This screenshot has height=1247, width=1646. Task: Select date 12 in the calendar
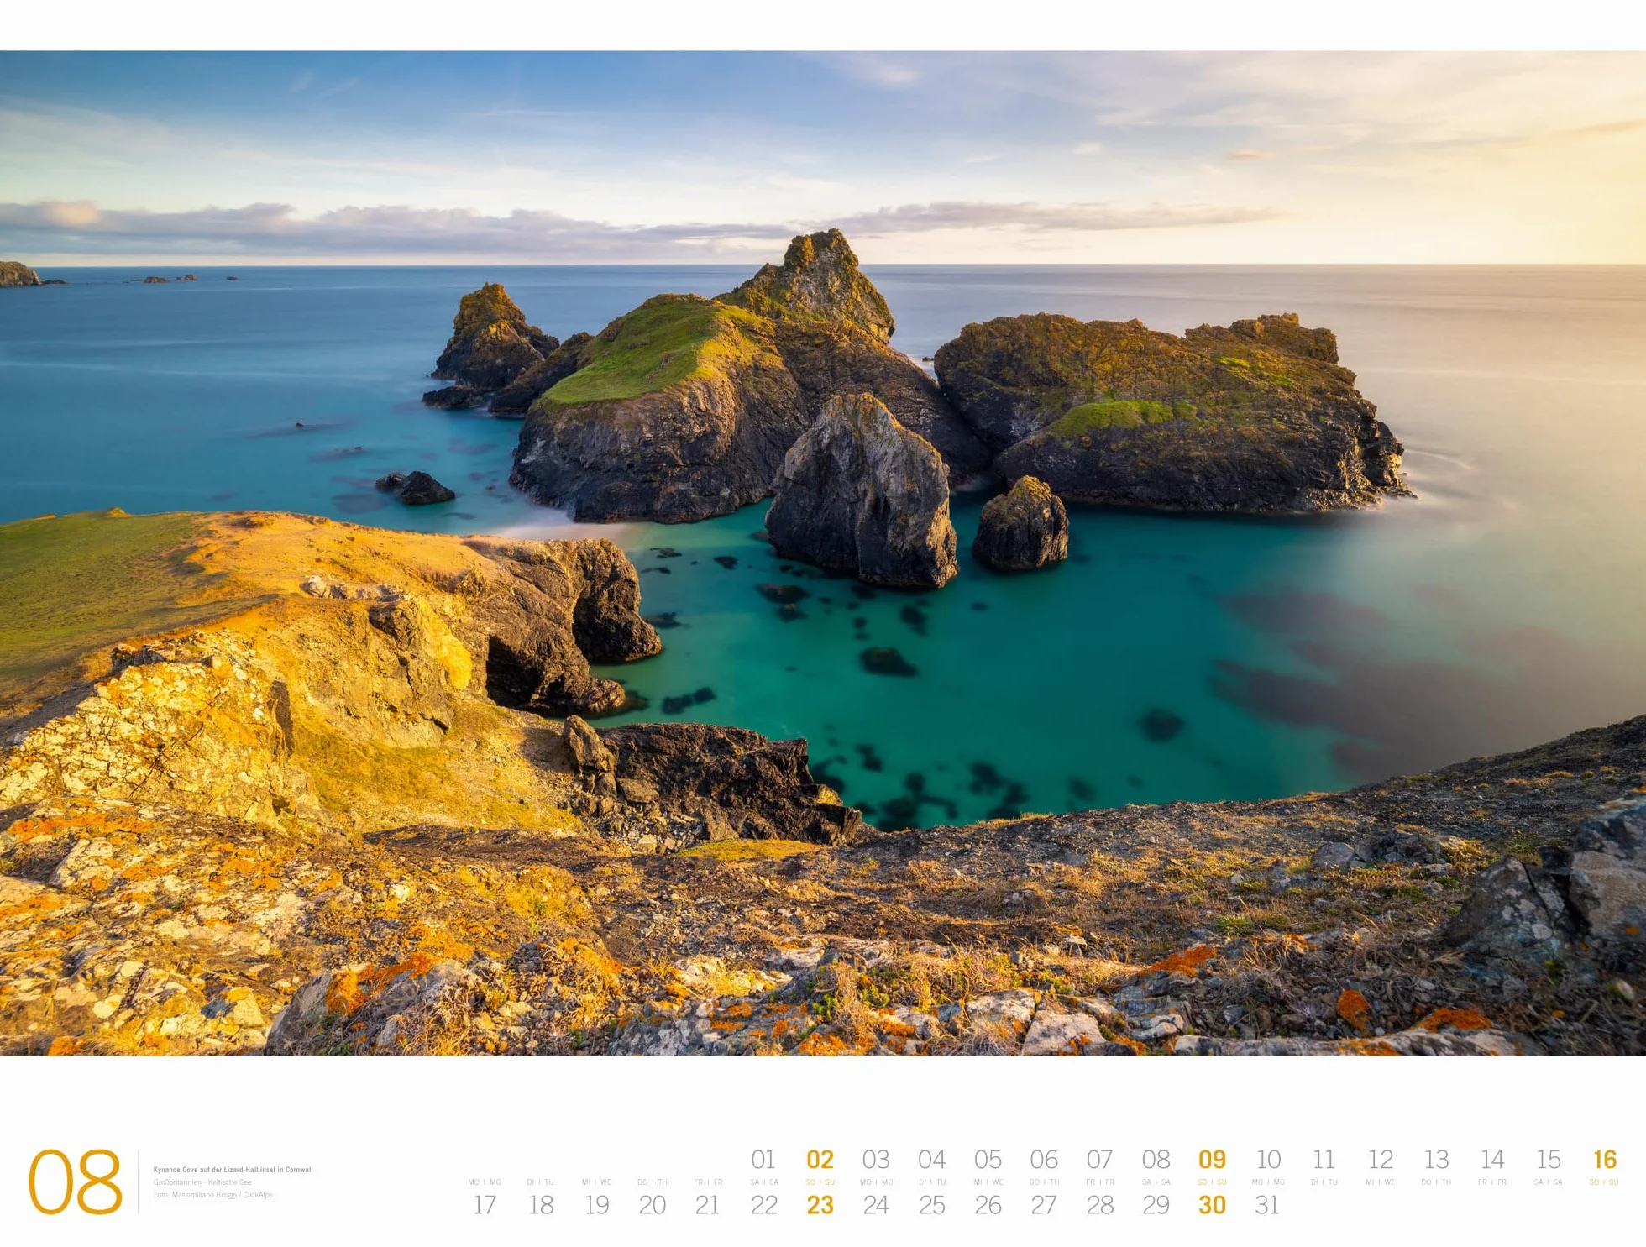coord(1381,1160)
